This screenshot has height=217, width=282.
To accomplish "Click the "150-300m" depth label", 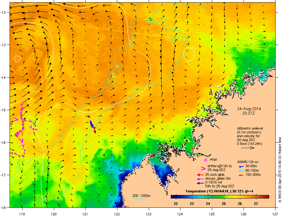I will click(253, 175).
